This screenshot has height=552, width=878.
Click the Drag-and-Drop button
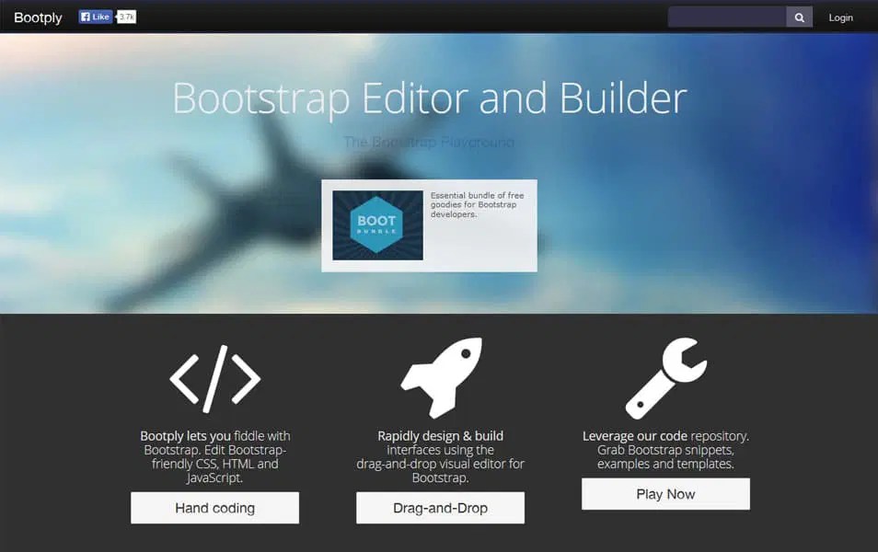coord(440,507)
